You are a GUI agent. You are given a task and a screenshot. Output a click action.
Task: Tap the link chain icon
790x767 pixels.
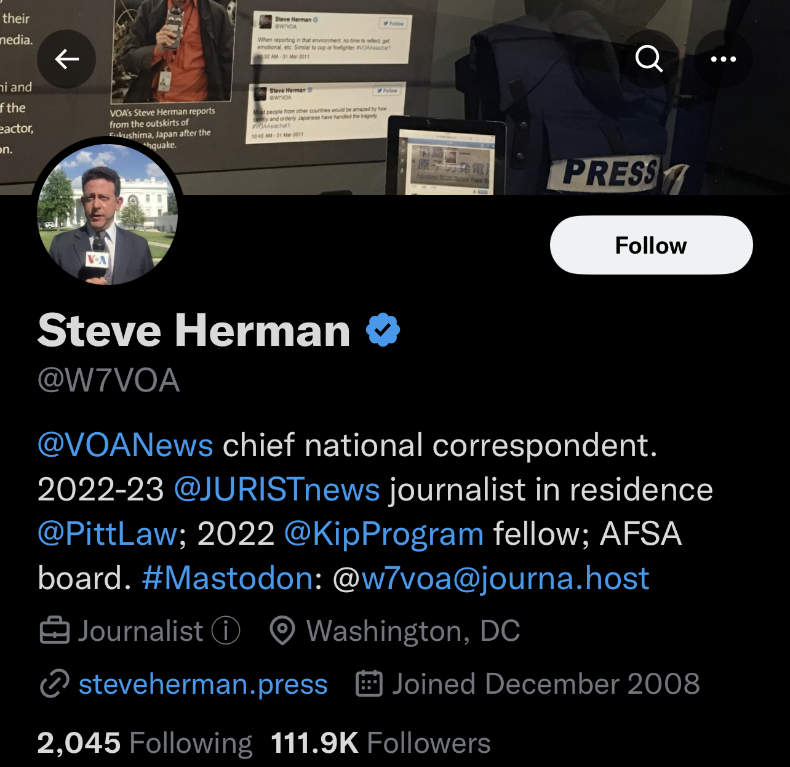click(55, 684)
